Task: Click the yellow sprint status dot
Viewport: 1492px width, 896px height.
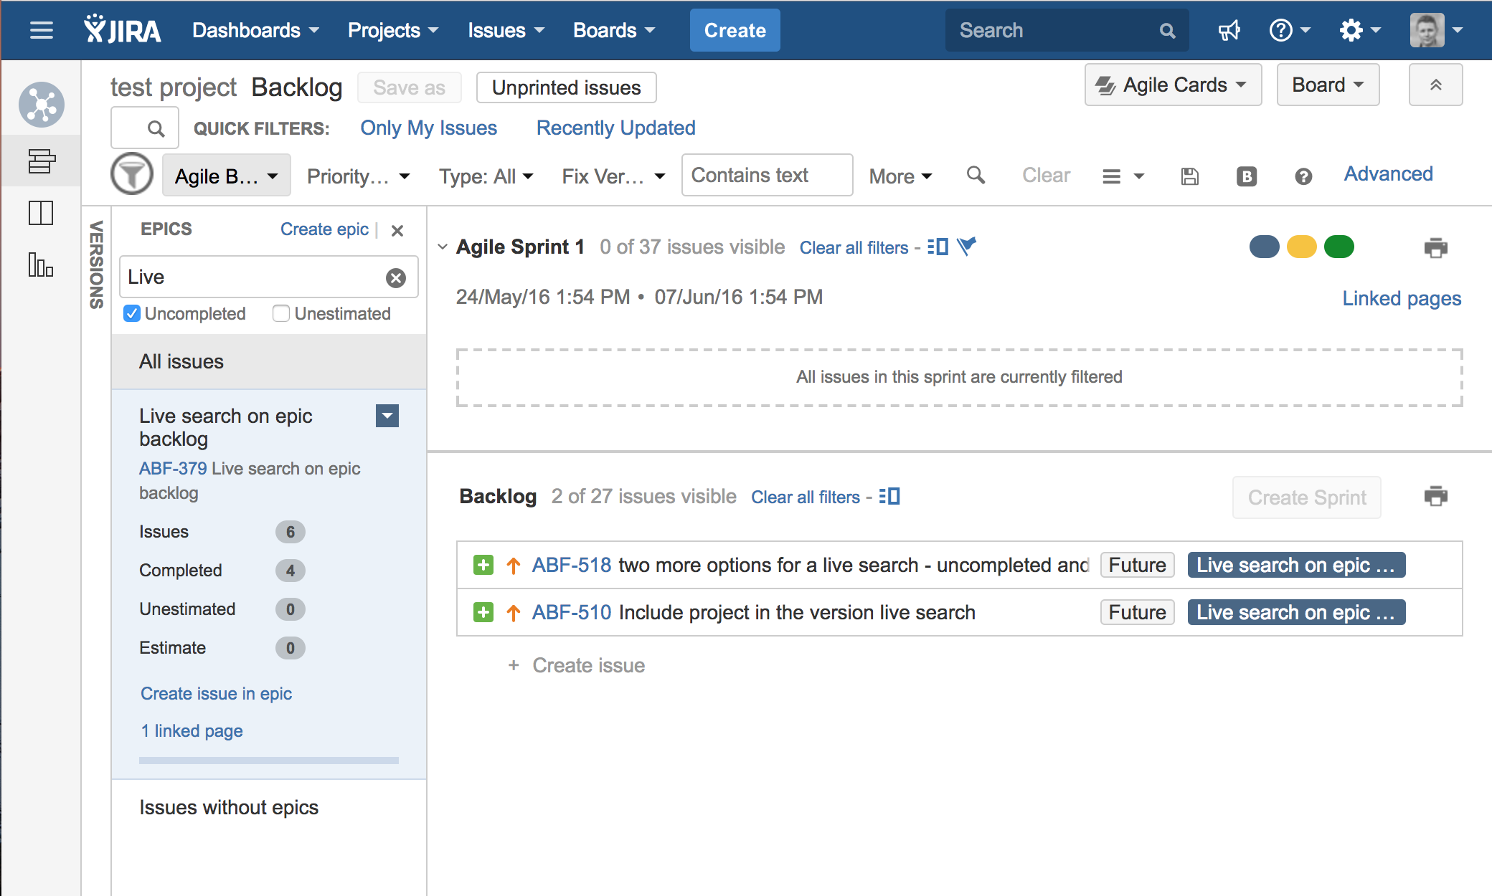Action: pos(1301,247)
